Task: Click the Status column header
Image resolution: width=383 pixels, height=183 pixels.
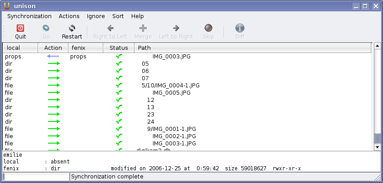Action: pyautogui.click(x=119, y=48)
